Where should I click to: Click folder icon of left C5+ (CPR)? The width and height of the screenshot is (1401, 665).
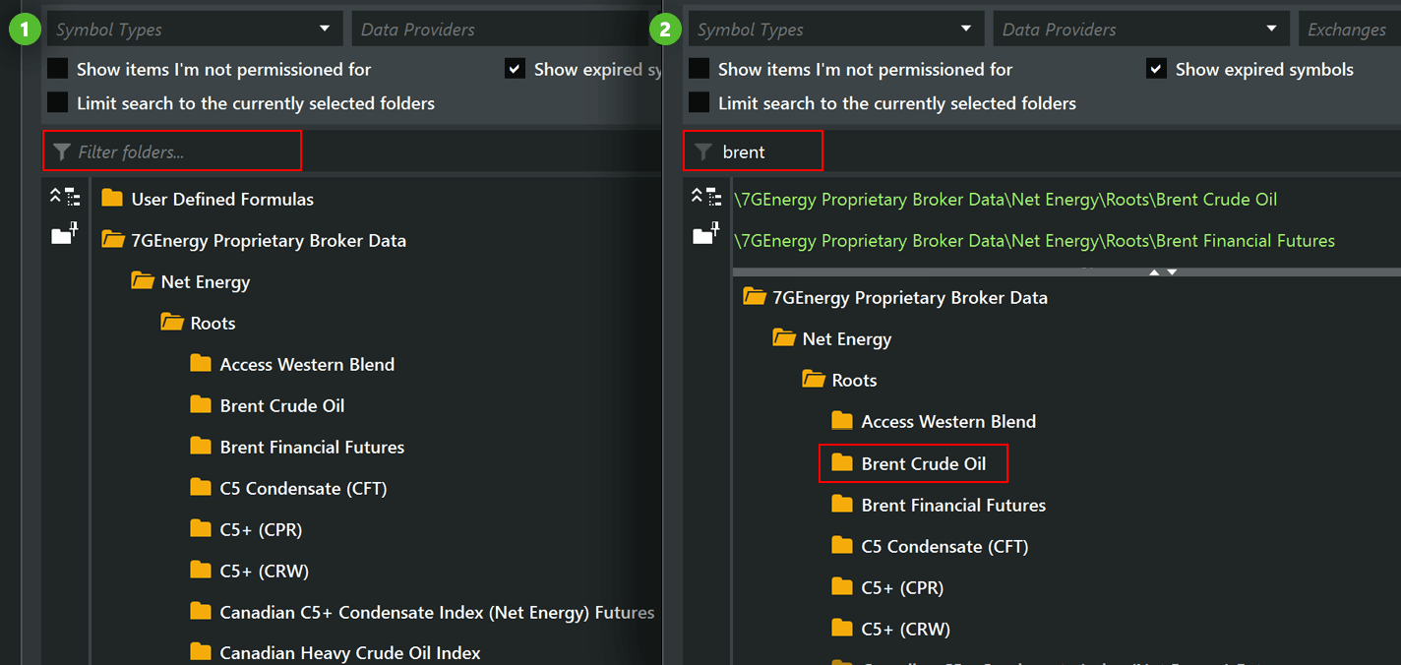click(x=201, y=529)
